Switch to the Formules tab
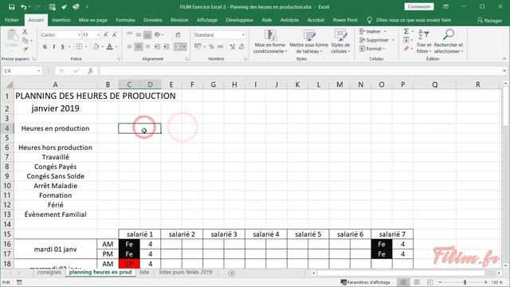 125,20
